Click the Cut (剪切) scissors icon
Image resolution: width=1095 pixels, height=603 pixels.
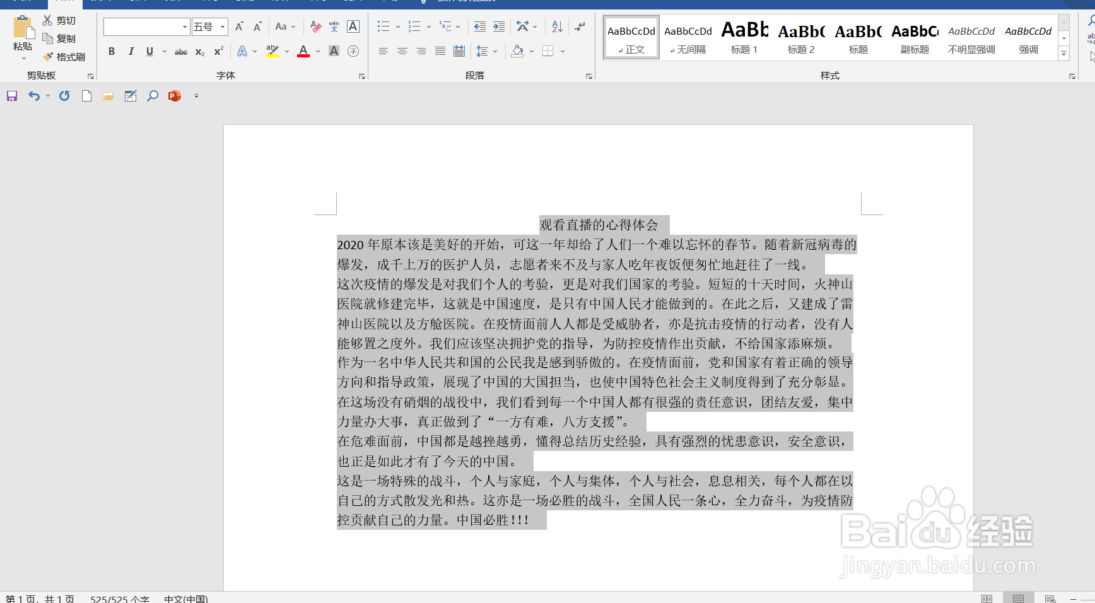tap(47, 20)
